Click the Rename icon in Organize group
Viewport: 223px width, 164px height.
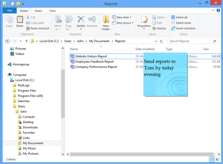coord(92,20)
